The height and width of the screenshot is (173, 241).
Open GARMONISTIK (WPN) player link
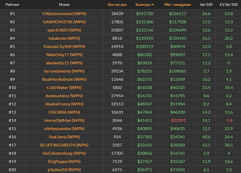64,22
